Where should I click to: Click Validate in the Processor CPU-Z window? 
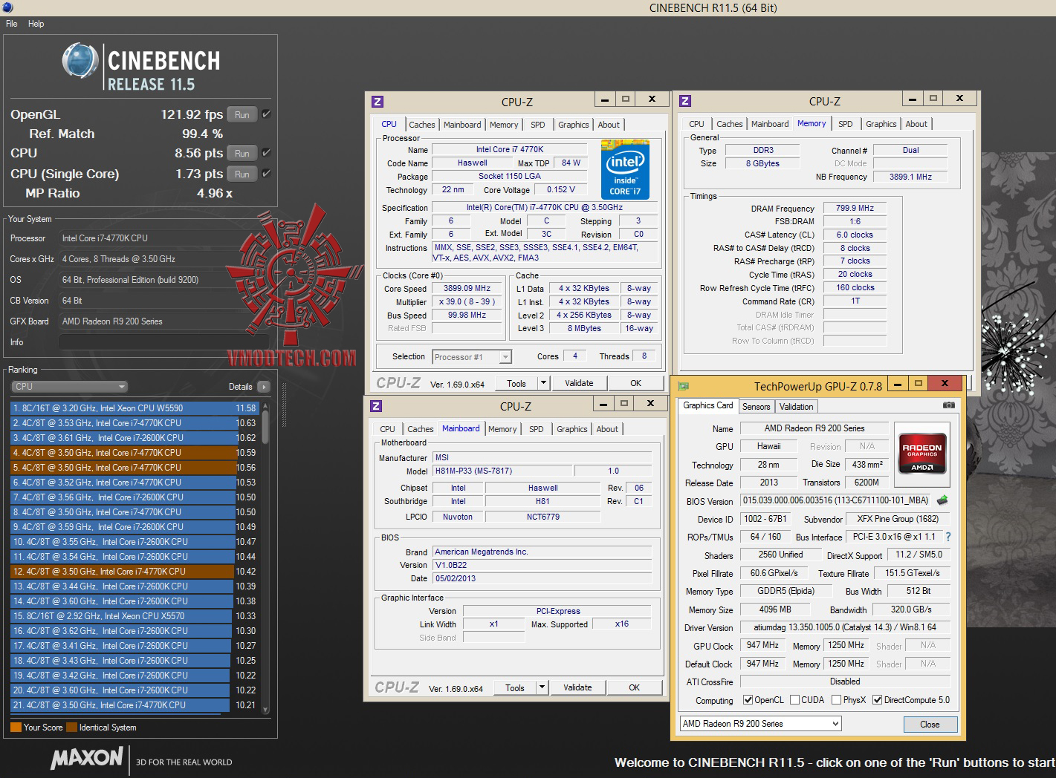point(579,383)
